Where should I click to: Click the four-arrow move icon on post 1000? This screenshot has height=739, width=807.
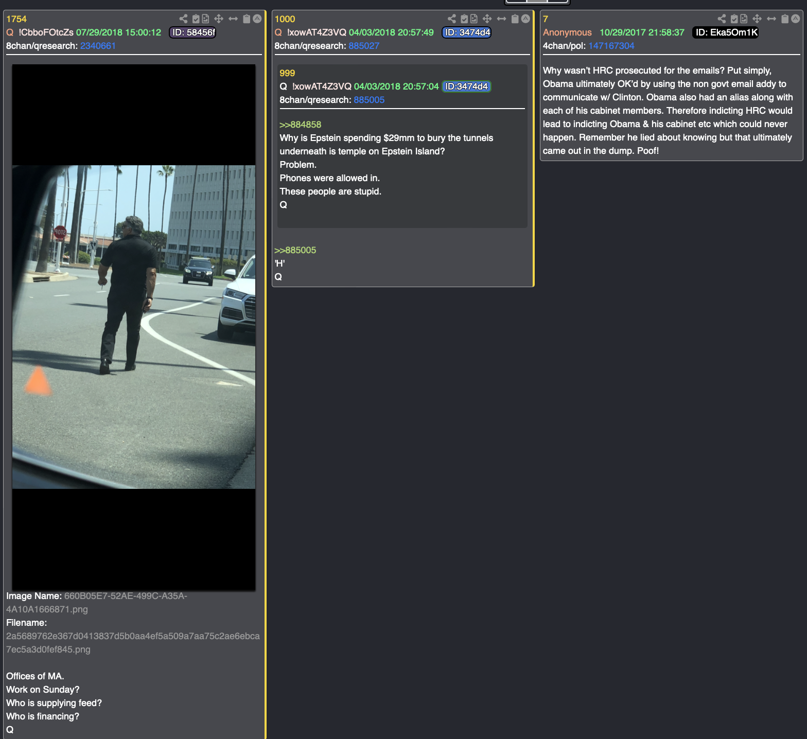[x=487, y=19]
